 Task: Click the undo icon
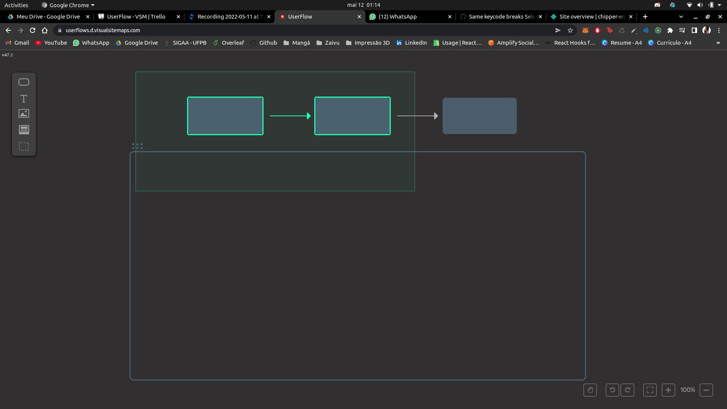click(612, 390)
